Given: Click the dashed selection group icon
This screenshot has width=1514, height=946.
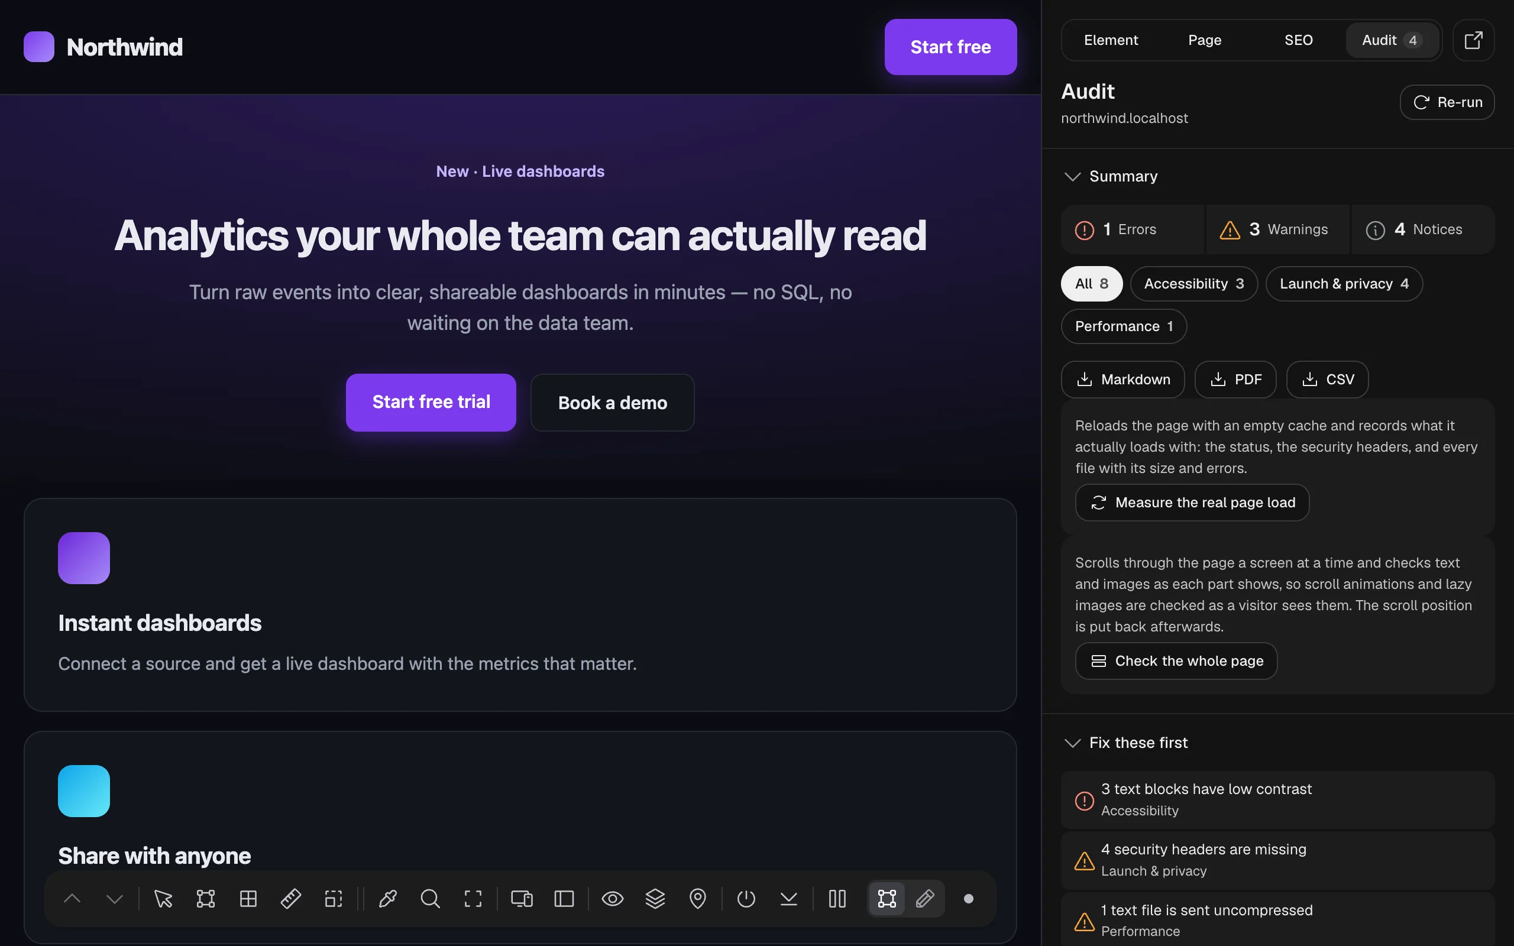Looking at the screenshot, I should 334,899.
